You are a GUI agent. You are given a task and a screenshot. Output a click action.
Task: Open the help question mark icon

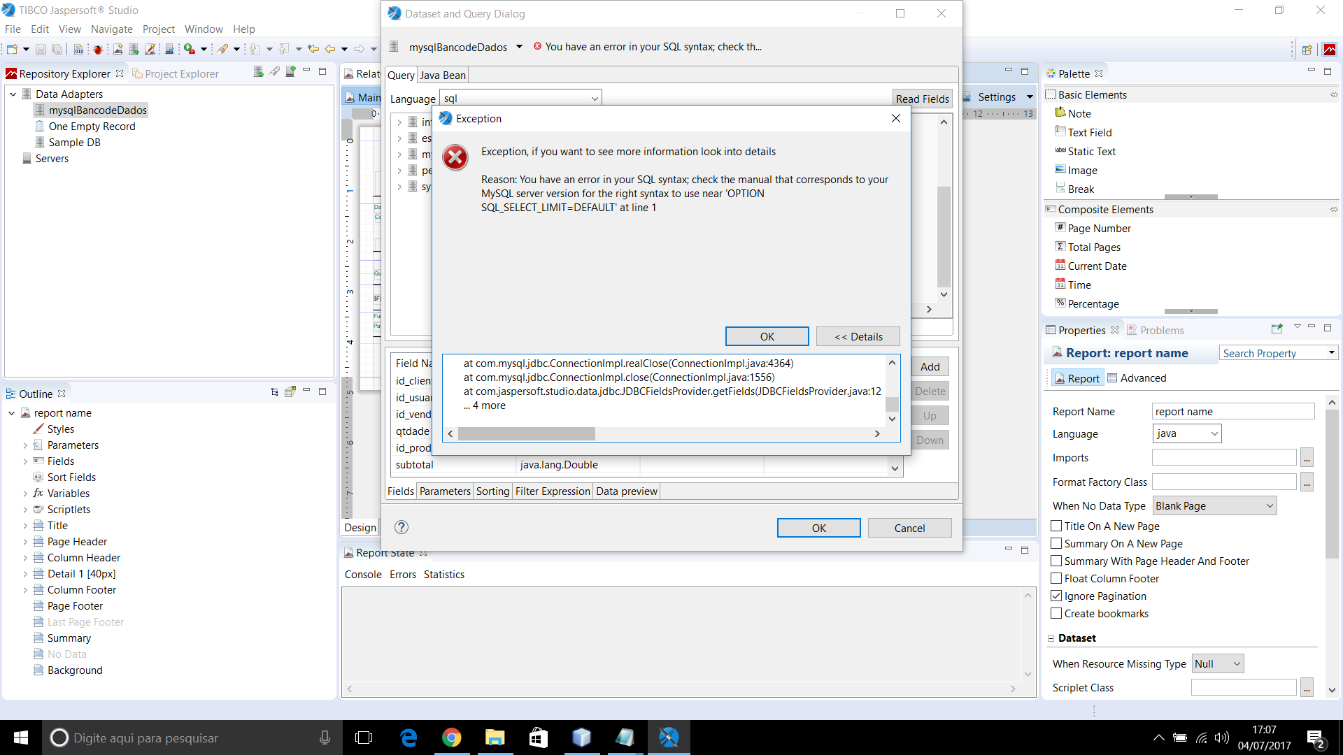(401, 528)
